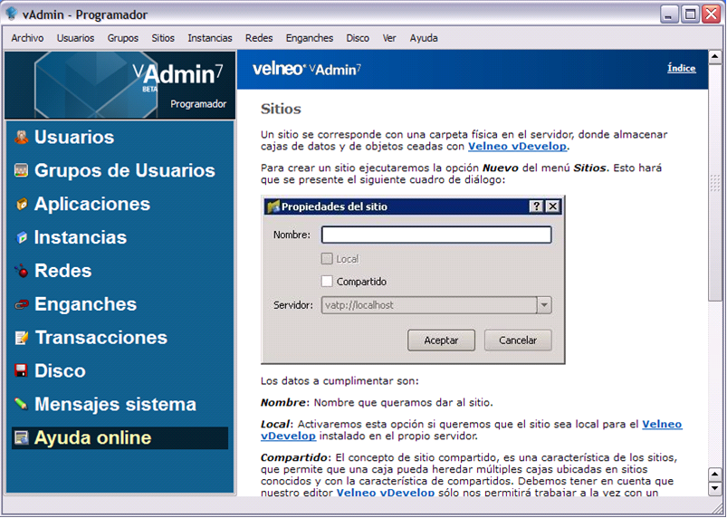The width and height of the screenshot is (727, 518).
Task: Open the Ver menu
Action: coord(389,38)
